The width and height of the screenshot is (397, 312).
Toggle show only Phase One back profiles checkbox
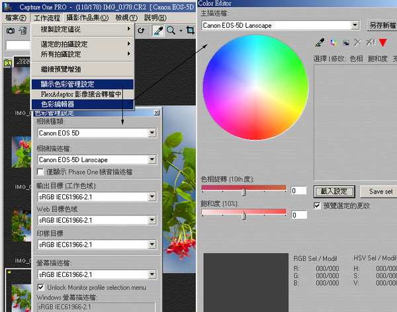coord(40,172)
